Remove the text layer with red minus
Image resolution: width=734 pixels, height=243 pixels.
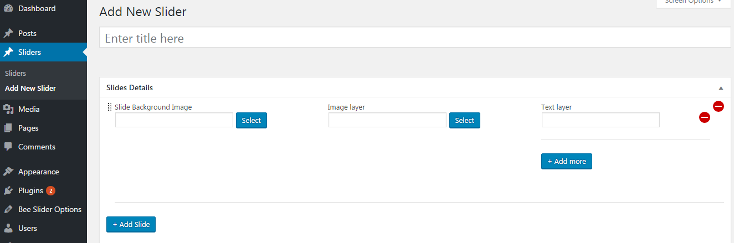(705, 117)
